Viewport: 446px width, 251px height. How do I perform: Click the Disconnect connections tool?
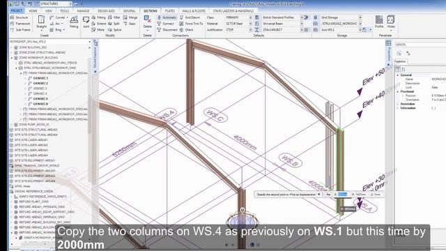click(167, 29)
